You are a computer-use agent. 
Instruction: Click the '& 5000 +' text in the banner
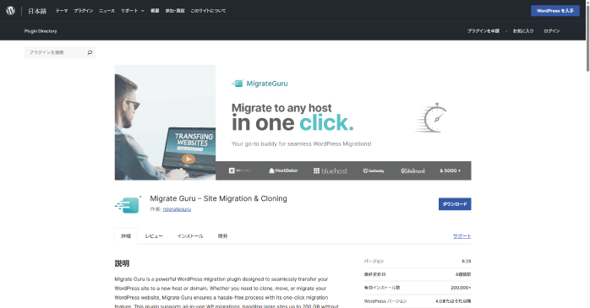coord(450,170)
